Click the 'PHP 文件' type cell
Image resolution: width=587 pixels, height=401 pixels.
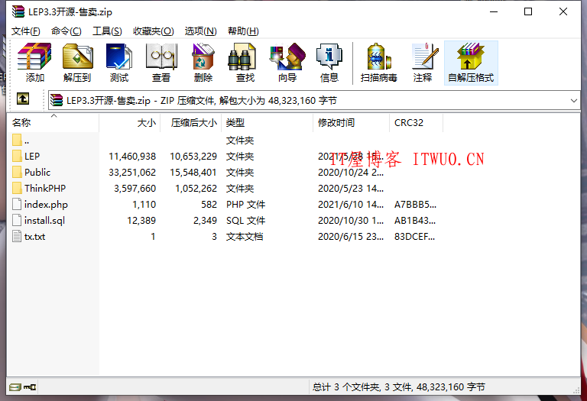245,205
